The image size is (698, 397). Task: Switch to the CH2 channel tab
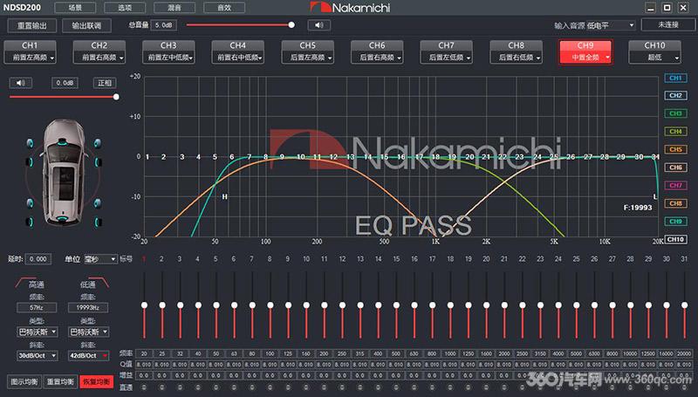(99, 45)
